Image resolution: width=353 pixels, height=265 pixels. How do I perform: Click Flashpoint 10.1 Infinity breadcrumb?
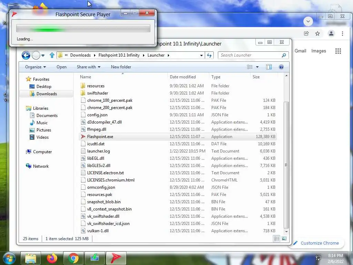(x=119, y=55)
